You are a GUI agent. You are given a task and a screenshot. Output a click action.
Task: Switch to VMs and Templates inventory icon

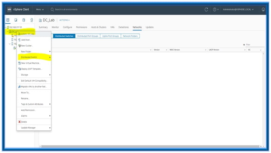point(16,20)
